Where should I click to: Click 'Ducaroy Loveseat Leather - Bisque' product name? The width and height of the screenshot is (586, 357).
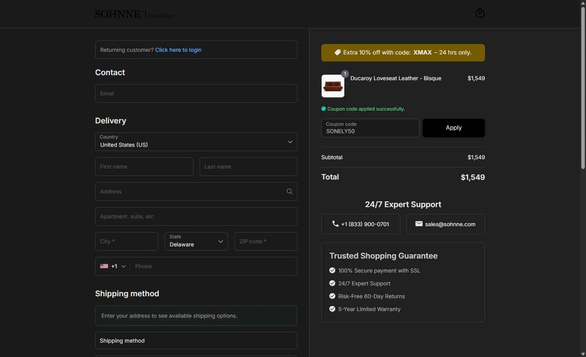pos(396,78)
